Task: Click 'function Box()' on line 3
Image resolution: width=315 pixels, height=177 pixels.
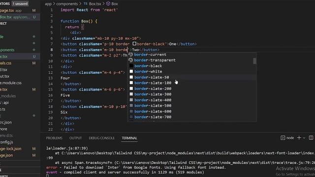Action: click(x=77, y=21)
